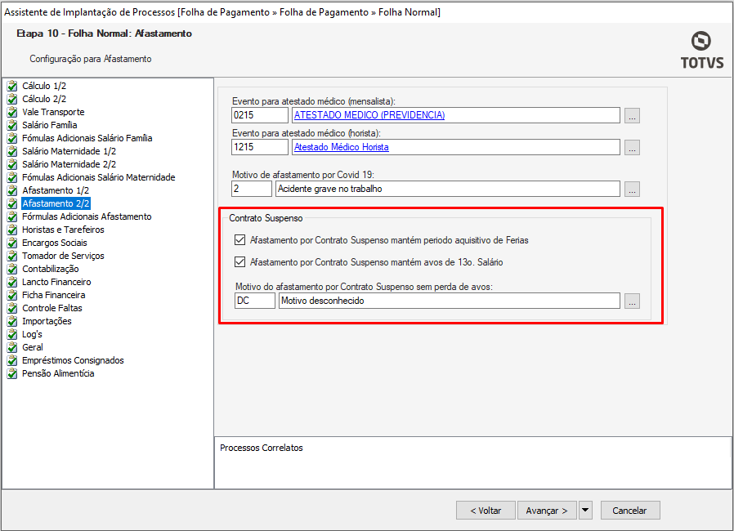This screenshot has height=531, width=734.
Task: Open Importações step
Action: click(47, 321)
